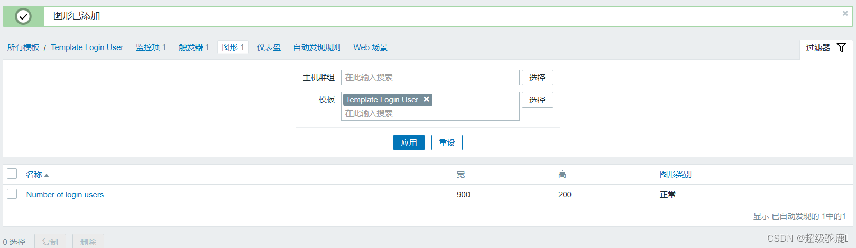This screenshot has height=248, width=856.
Task: Click the 正常 graph type cell
Action: pyautogui.click(x=668, y=195)
